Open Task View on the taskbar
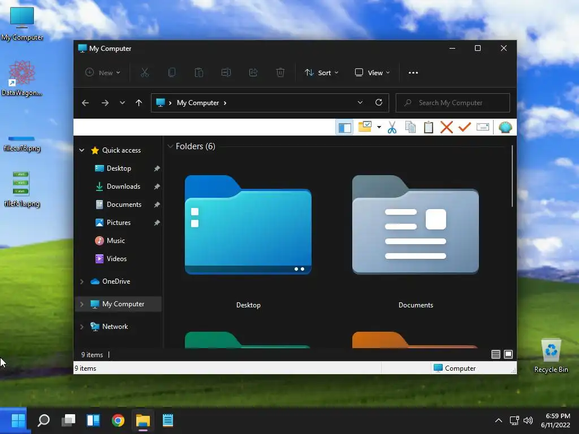The image size is (579, 434). (x=68, y=420)
